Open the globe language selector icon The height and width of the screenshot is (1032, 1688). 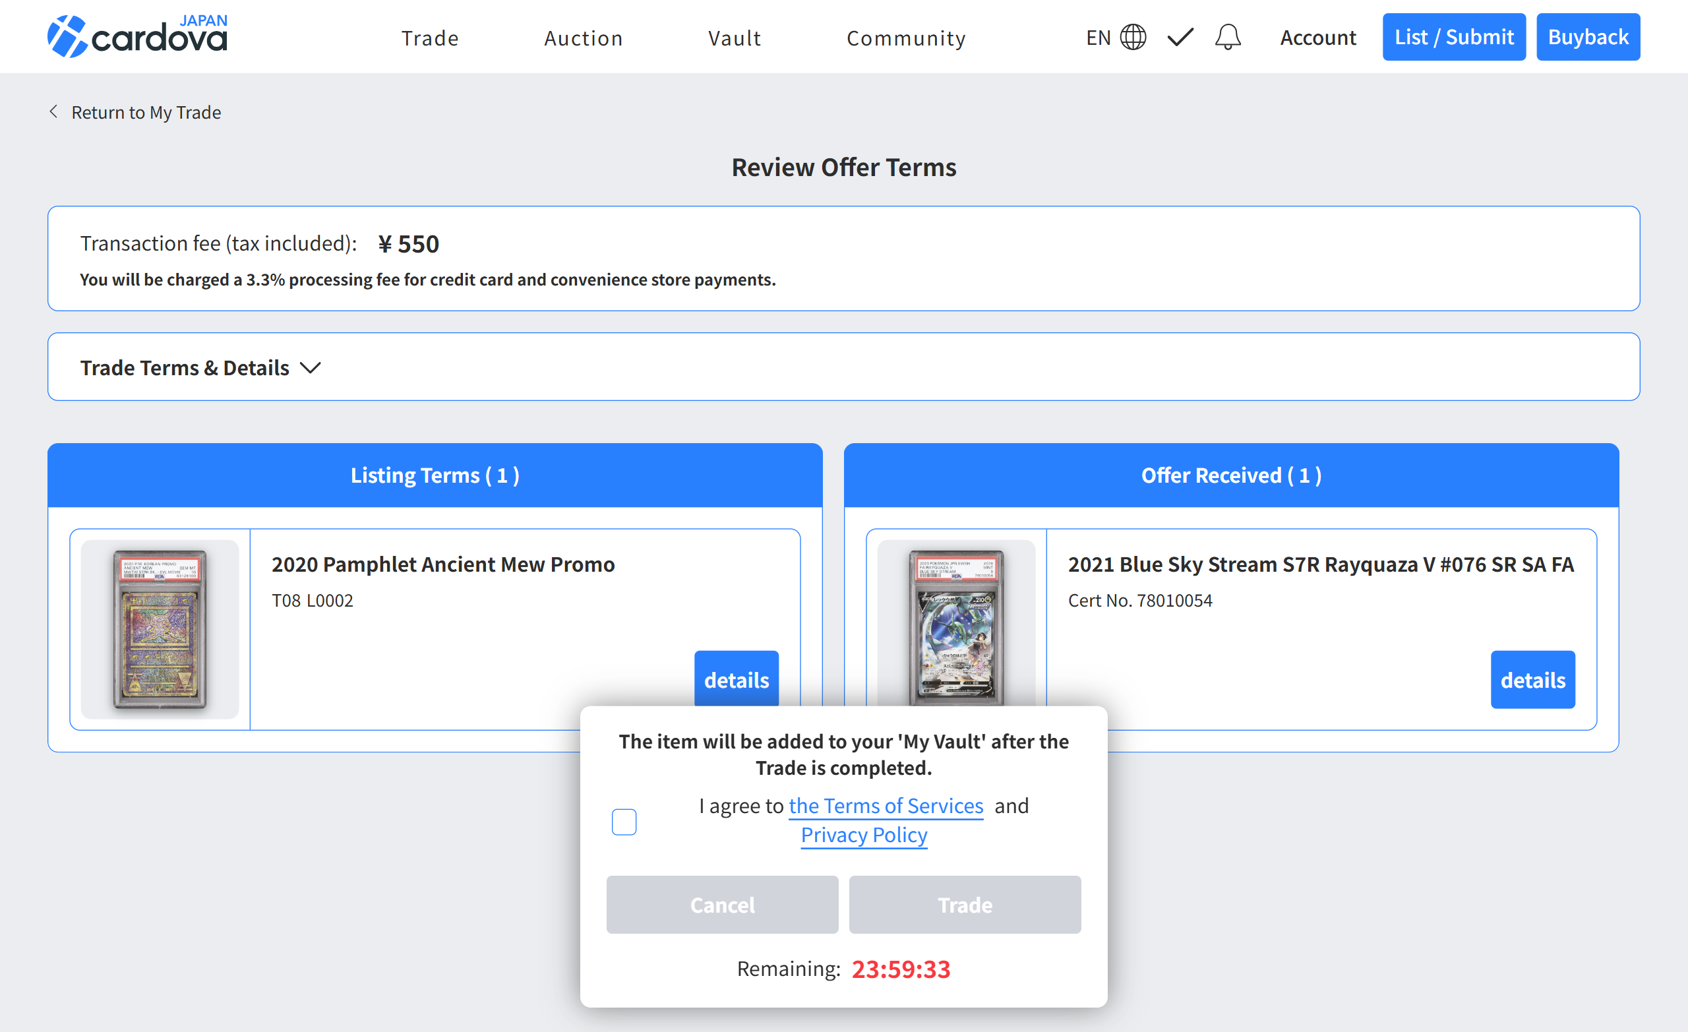point(1132,37)
